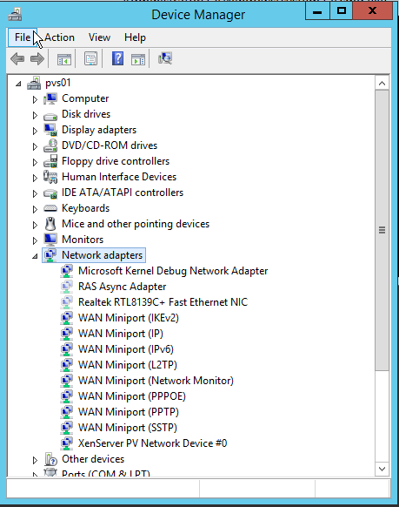This screenshot has height=507, width=399.
Task: Click the IDE ATA/ATAPI controllers icon
Action: click(50, 193)
